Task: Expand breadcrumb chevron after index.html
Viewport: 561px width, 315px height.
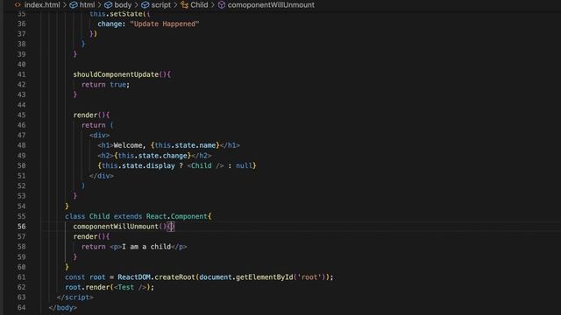Action: pyautogui.click(x=65, y=5)
